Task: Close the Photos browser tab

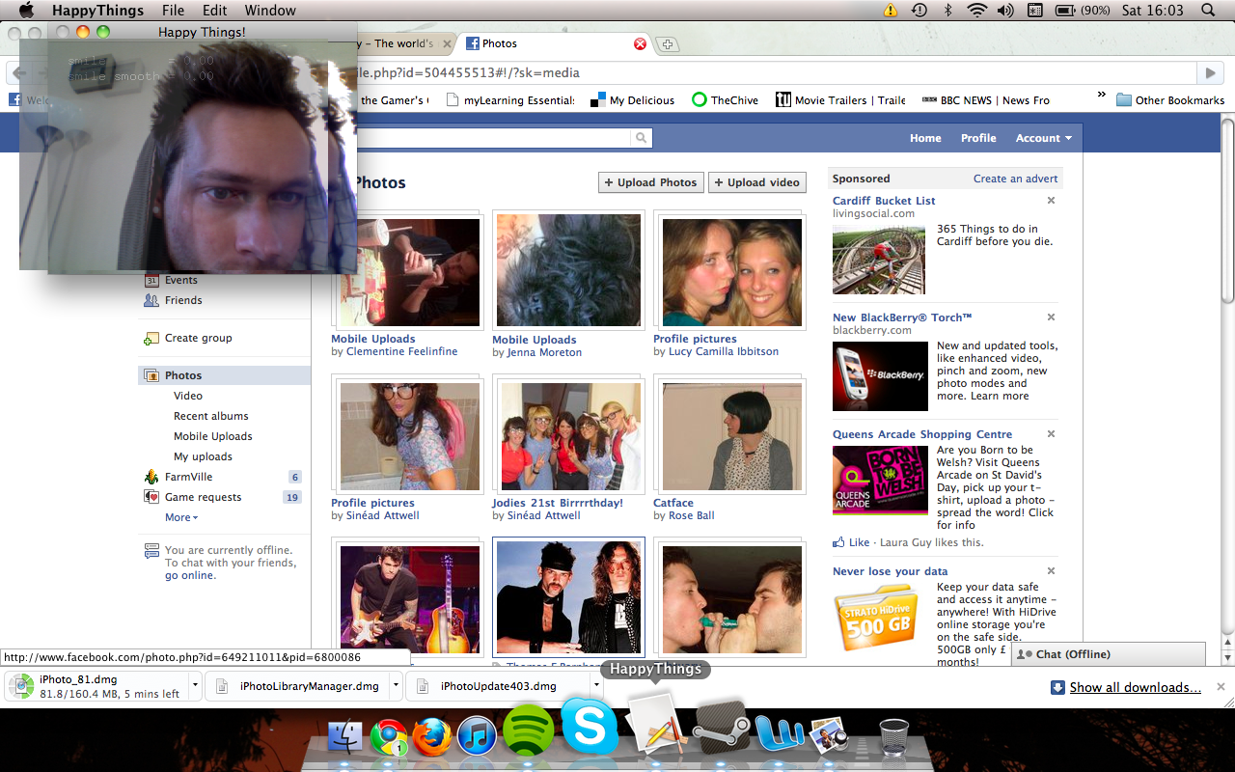Action: (639, 43)
